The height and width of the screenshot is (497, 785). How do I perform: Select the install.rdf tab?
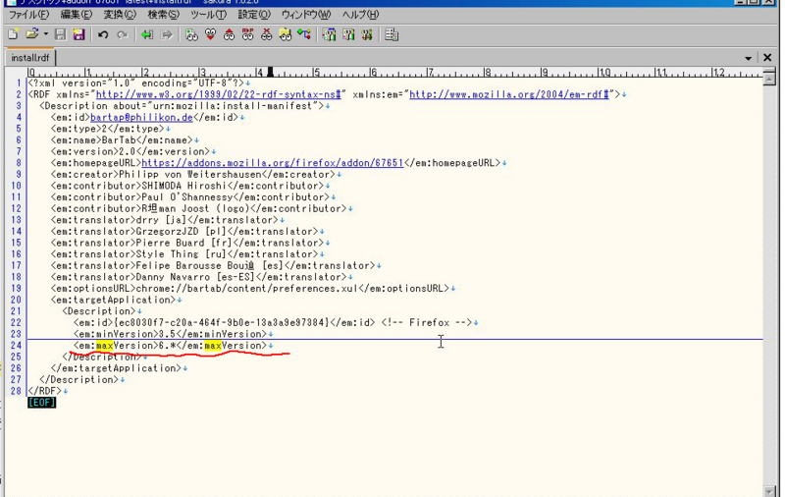click(x=30, y=58)
